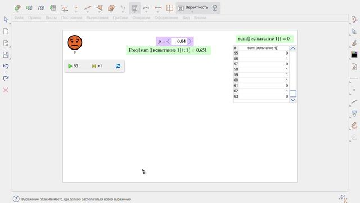Viewport: 360px width, 203px height.
Task: Open the Вычисления menu
Action: tap(97, 17)
